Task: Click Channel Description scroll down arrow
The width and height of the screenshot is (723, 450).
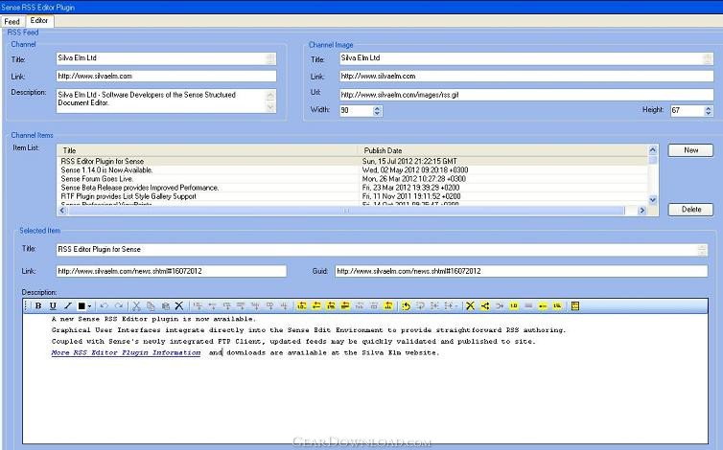Action: click(x=270, y=107)
